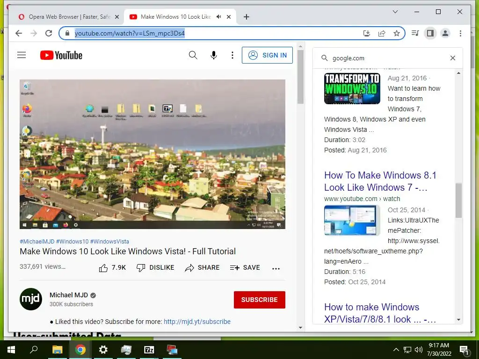This screenshot has height=359, width=479.
Task: Toggle the Chrome side panel
Action: (x=430, y=33)
